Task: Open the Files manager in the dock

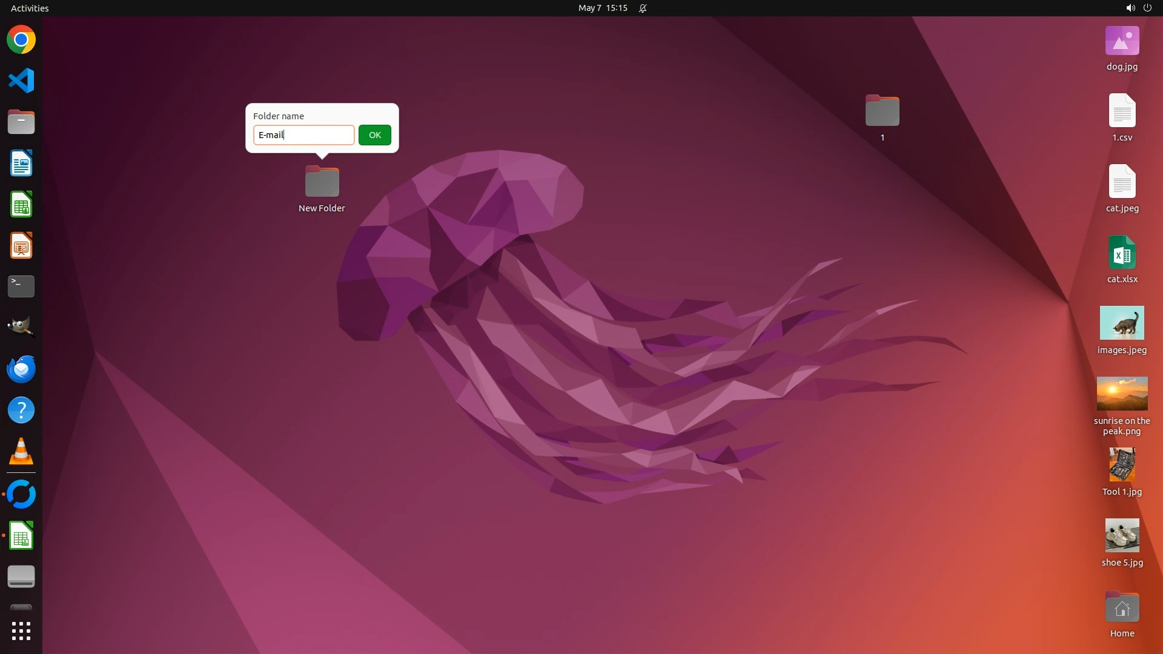Action: [21, 122]
